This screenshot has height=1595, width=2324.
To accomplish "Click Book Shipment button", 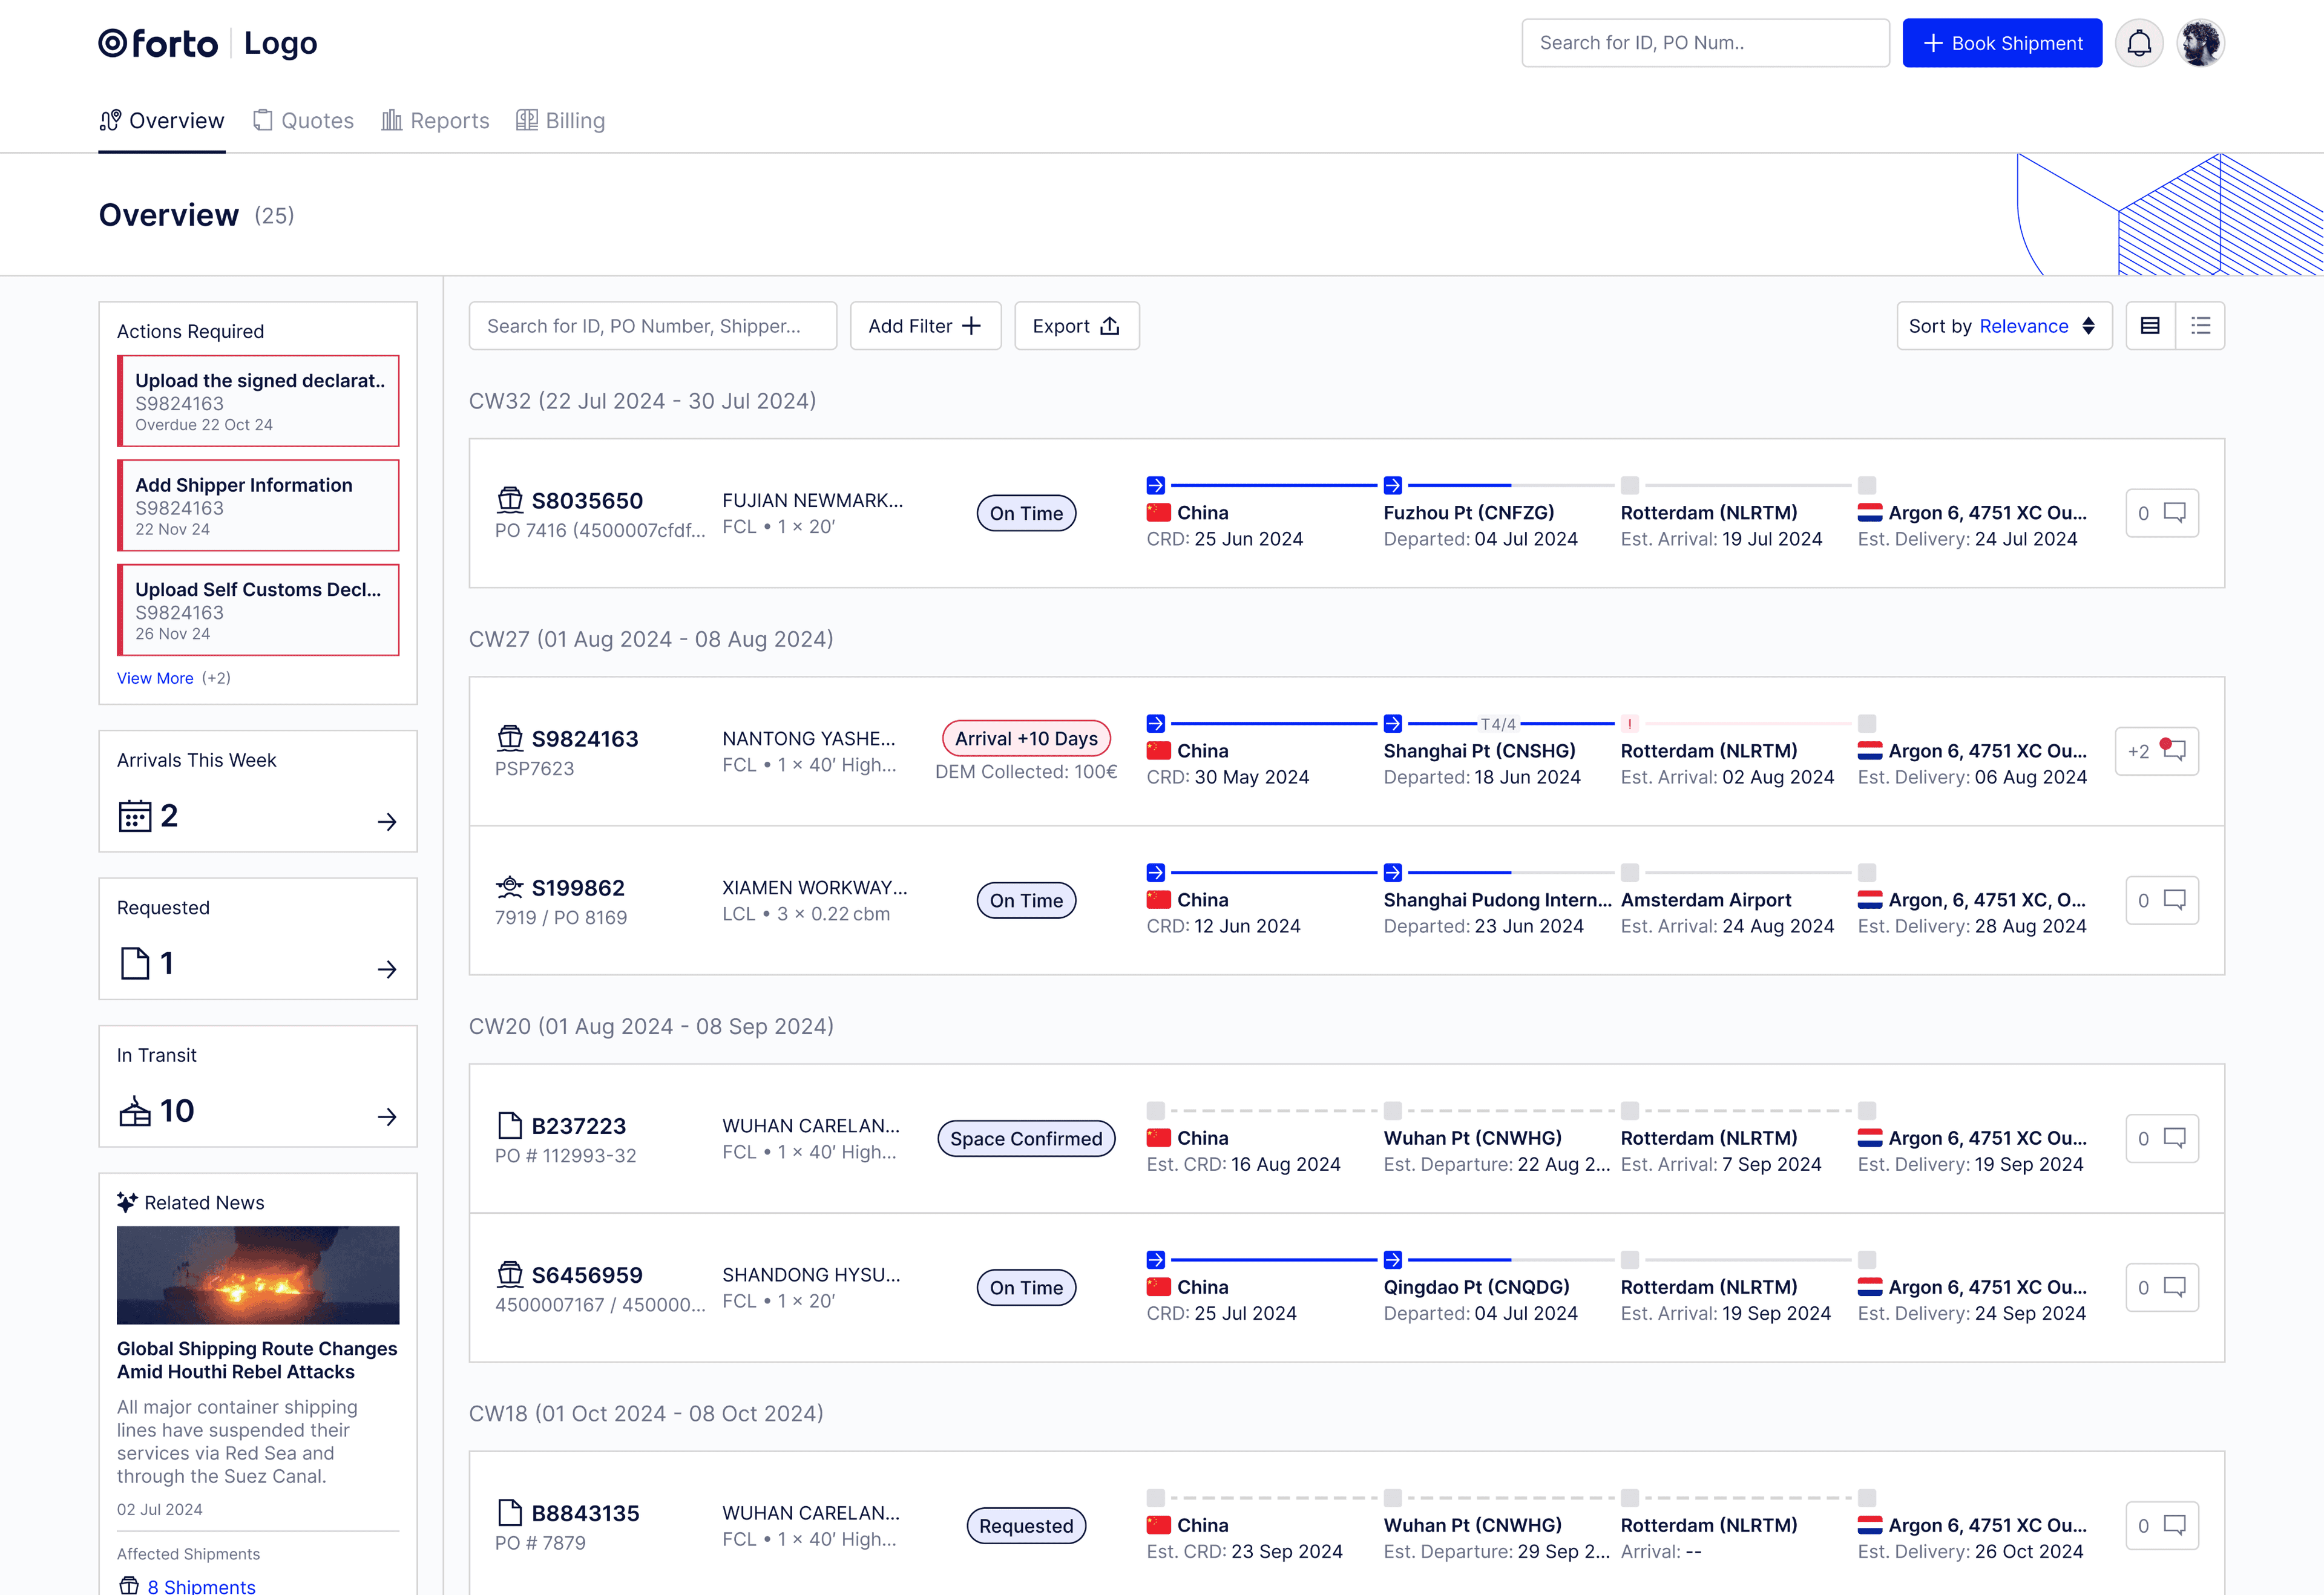I will [2001, 43].
